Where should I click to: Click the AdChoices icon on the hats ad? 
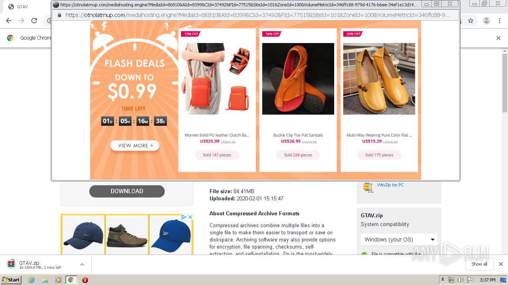pyautogui.click(x=184, y=217)
